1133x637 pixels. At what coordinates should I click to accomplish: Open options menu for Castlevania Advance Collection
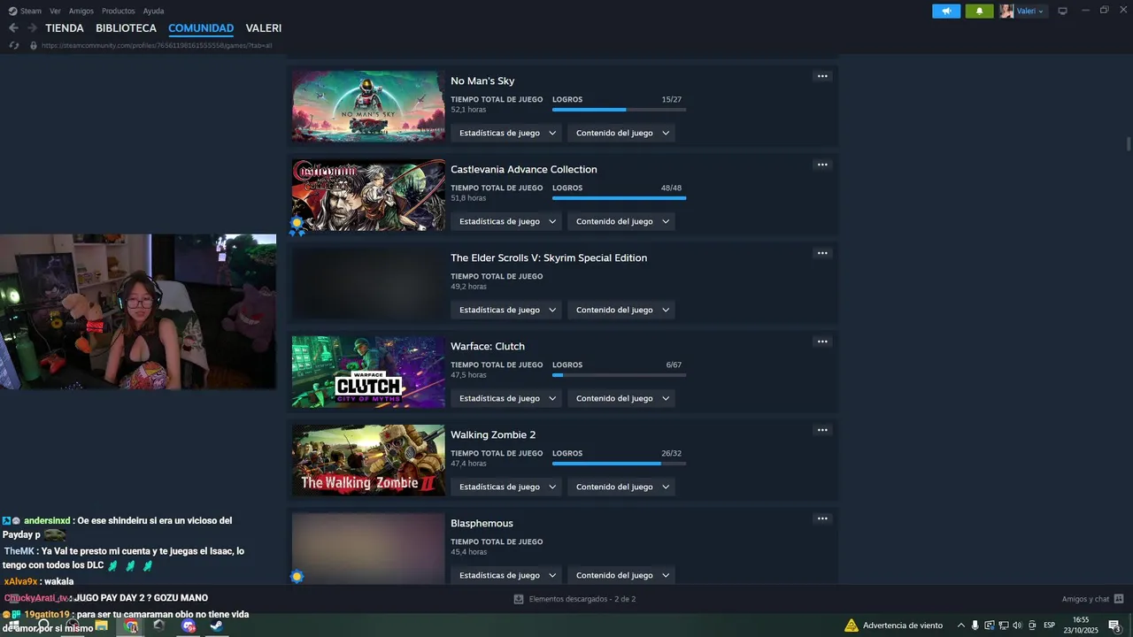pos(822,165)
